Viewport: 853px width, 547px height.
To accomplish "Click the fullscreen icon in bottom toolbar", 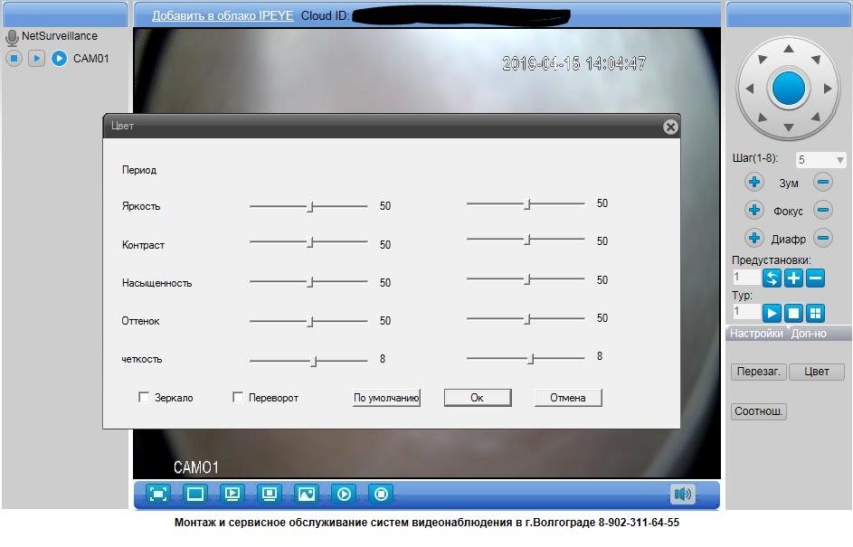I will (158, 494).
